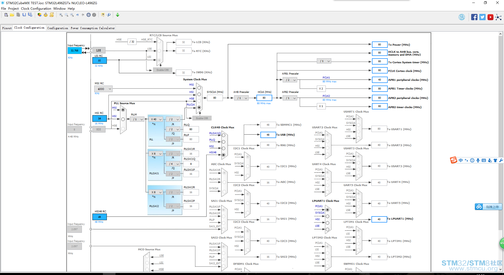This screenshot has height=275, width=504.
Task: Click the vertical scrollbar of the clock diagram
Action: pos(500,131)
